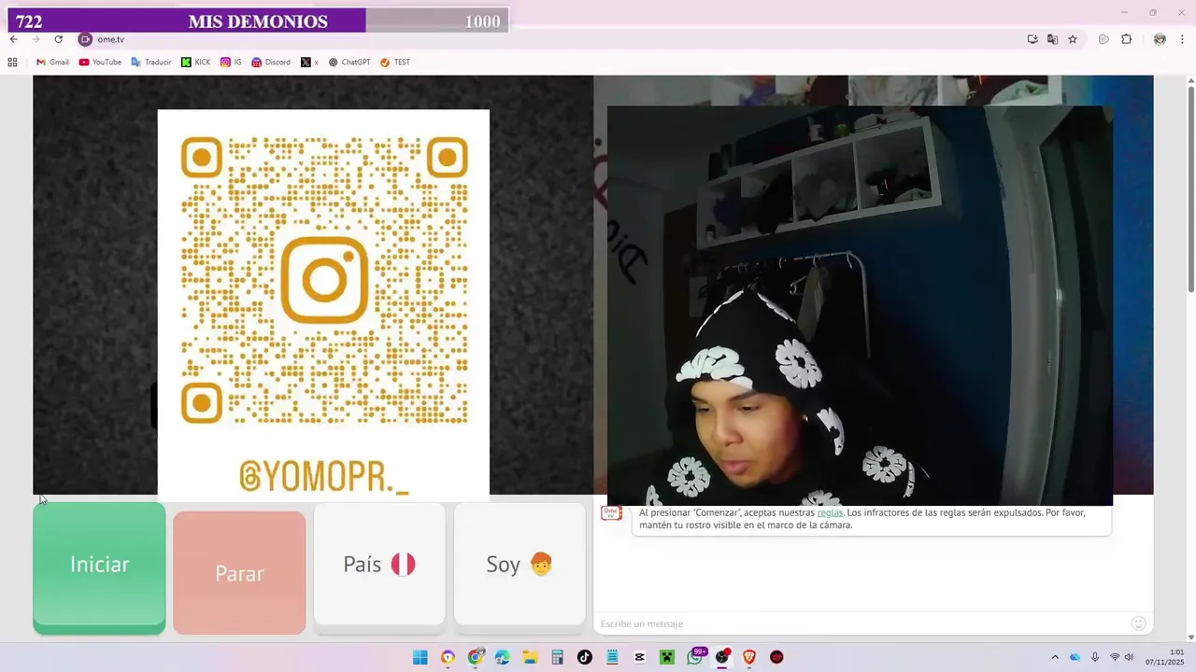Click the stranger webcam video feed
The width and height of the screenshot is (1196, 672).
pos(860,305)
